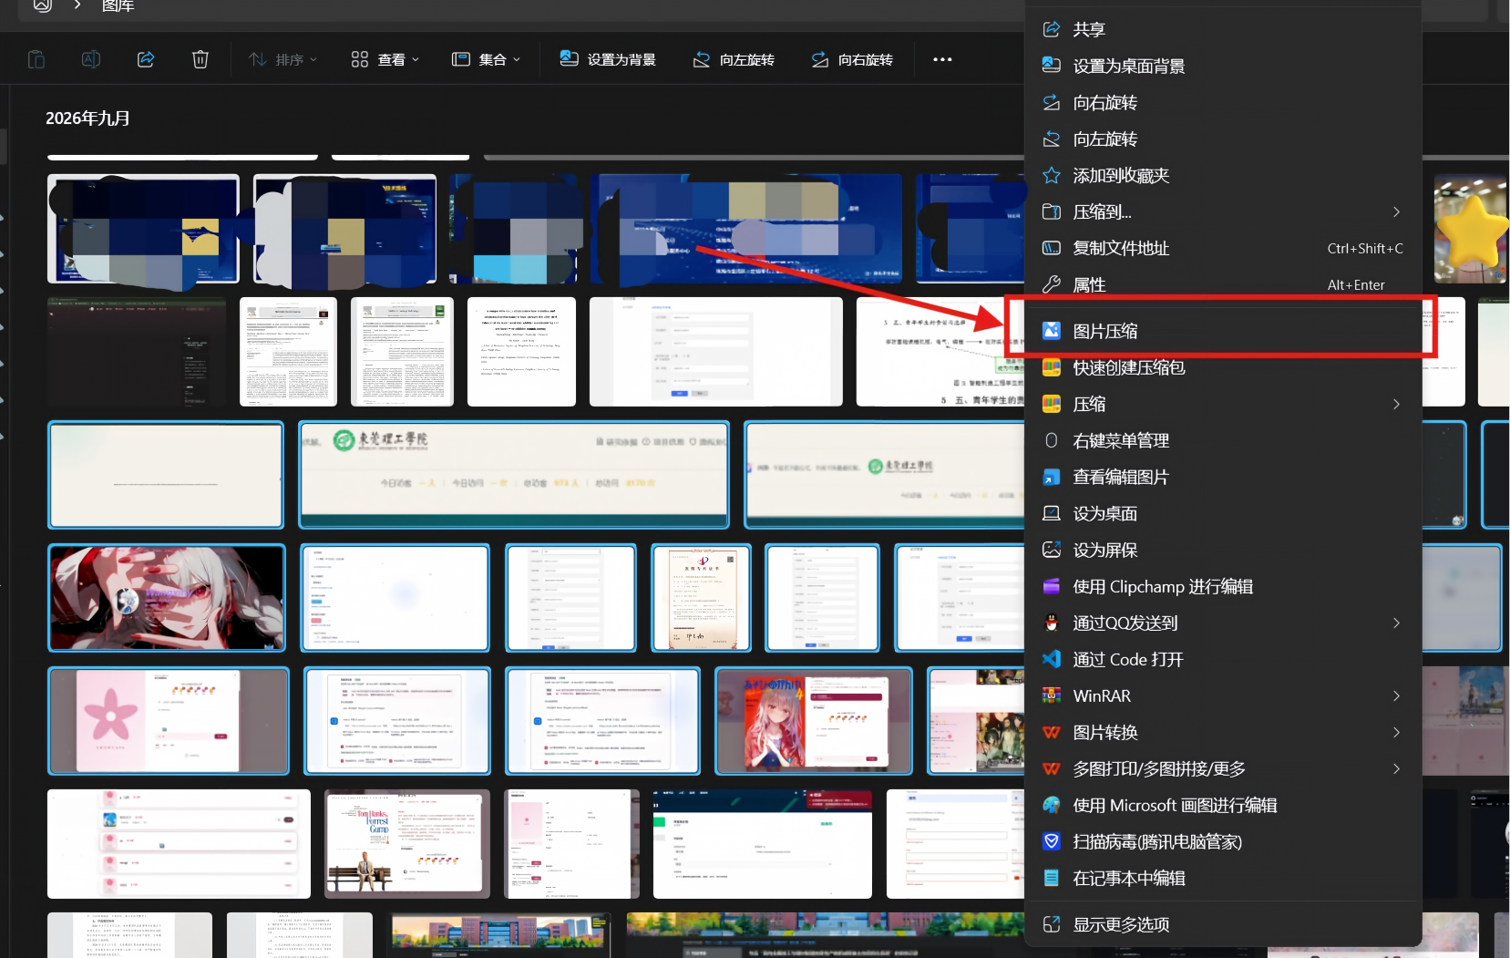Click the 在记事本中编辑 notepad icon

(1052, 878)
